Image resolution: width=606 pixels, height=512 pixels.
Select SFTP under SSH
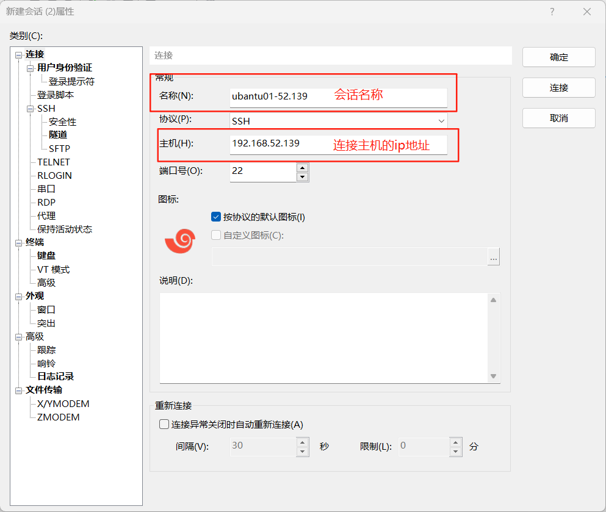60,149
